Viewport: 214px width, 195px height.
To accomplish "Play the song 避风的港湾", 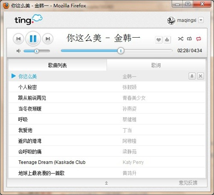I will tap(30, 141).
